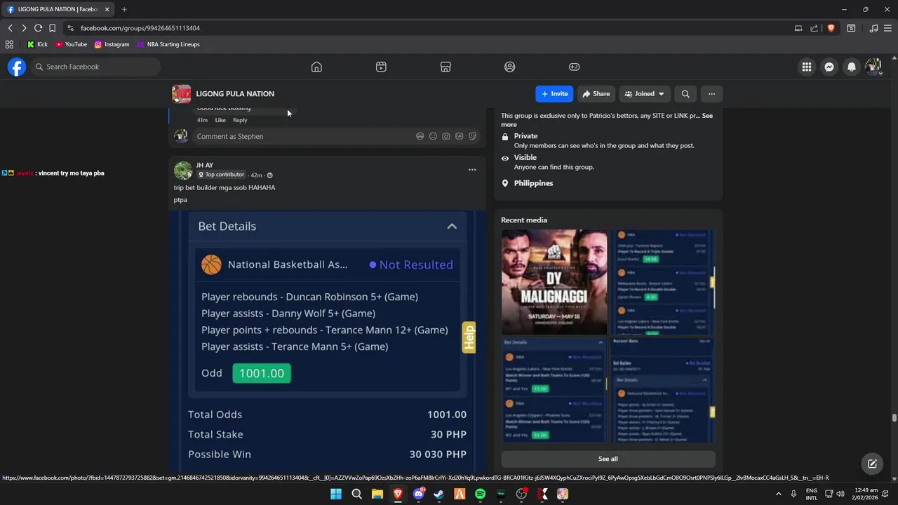Image resolution: width=898 pixels, height=505 pixels.
Task: Collapse Bet Details chevron in post image
Action: click(452, 227)
